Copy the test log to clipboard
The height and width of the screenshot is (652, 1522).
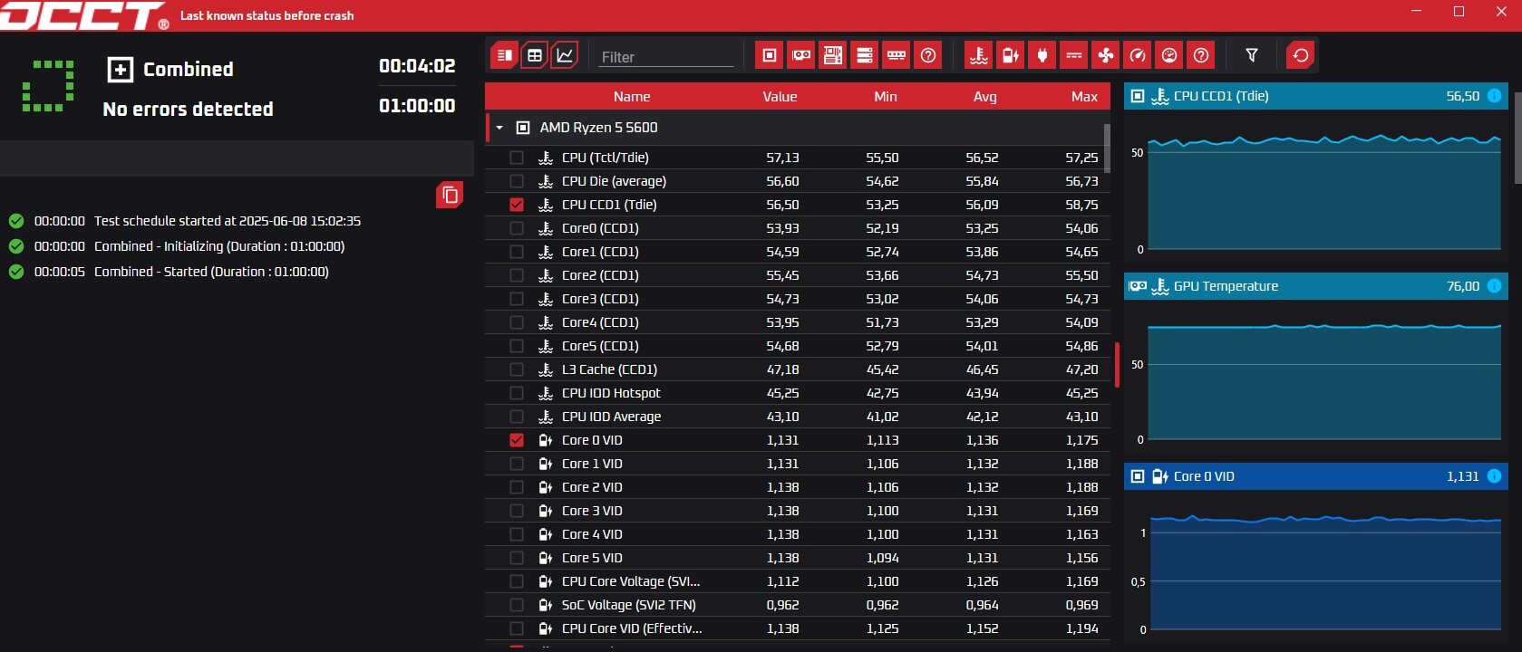tap(450, 195)
